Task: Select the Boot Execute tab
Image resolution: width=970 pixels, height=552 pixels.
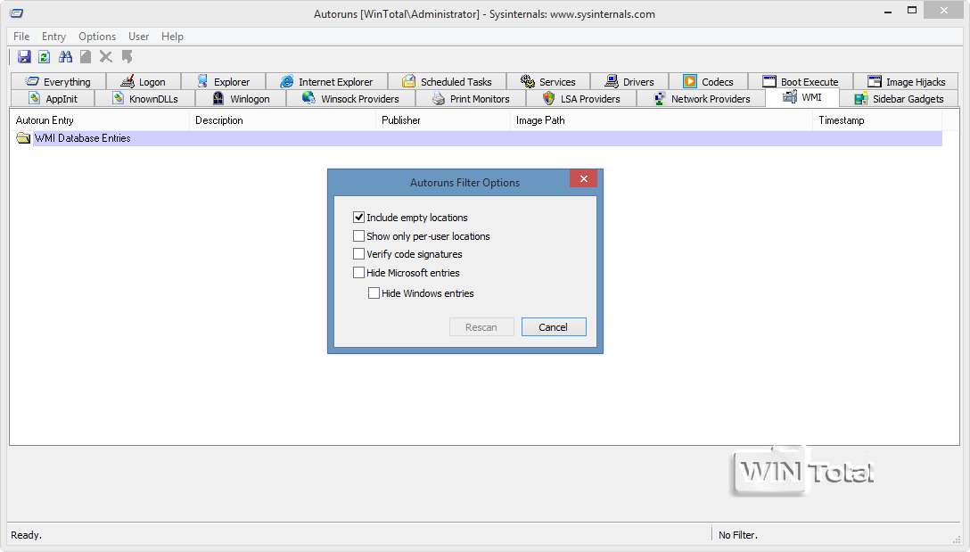Action: click(x=801, y=82)
